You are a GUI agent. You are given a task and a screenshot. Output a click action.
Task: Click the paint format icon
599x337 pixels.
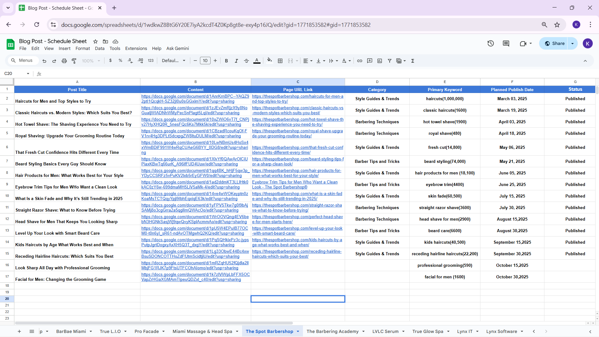74,61
